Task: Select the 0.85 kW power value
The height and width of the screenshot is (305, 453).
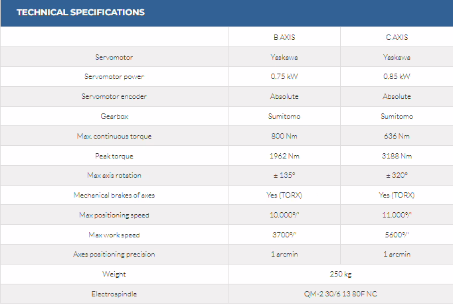Action: tap(397, 77)
